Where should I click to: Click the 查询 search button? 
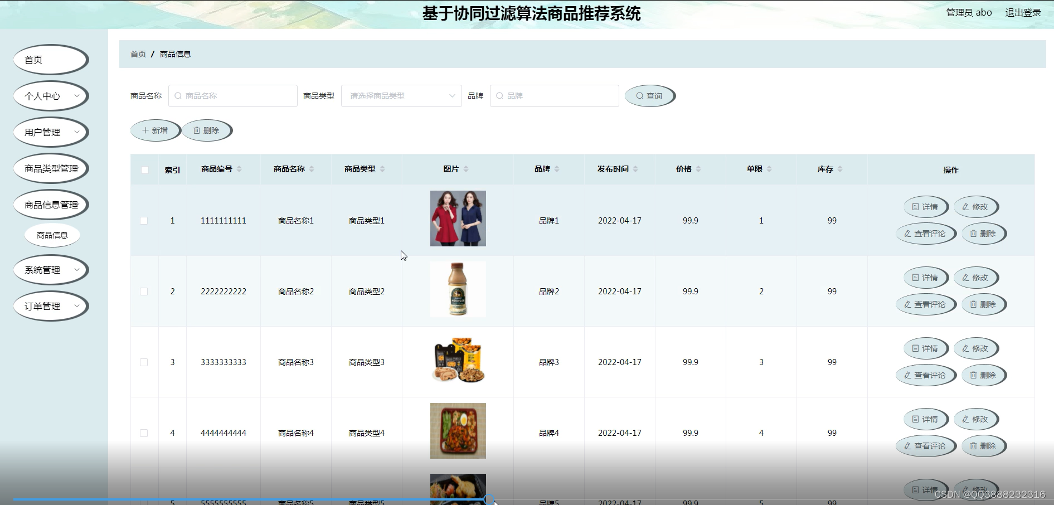click(650, 96)
